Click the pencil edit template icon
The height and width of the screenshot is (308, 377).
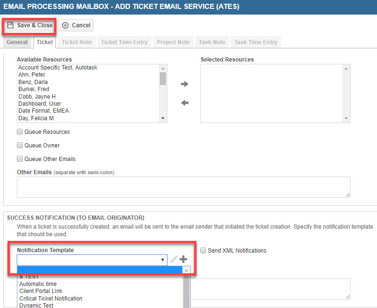174,259
